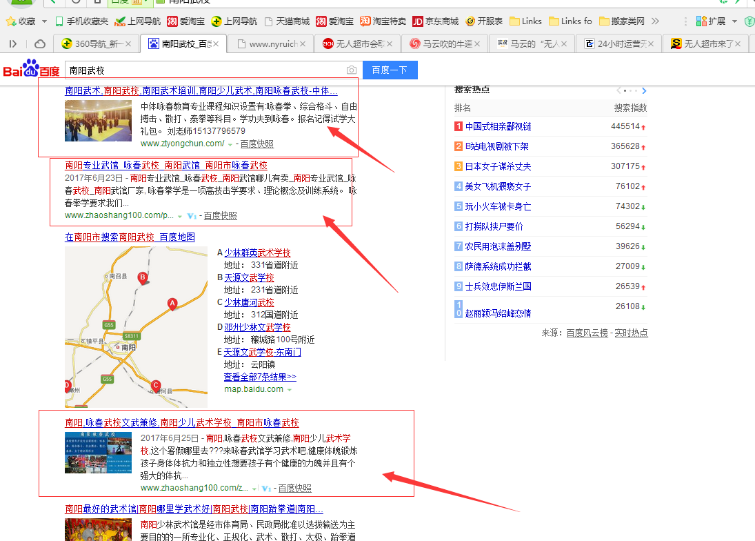Click the 百度一下 search button

pos(390,70)
